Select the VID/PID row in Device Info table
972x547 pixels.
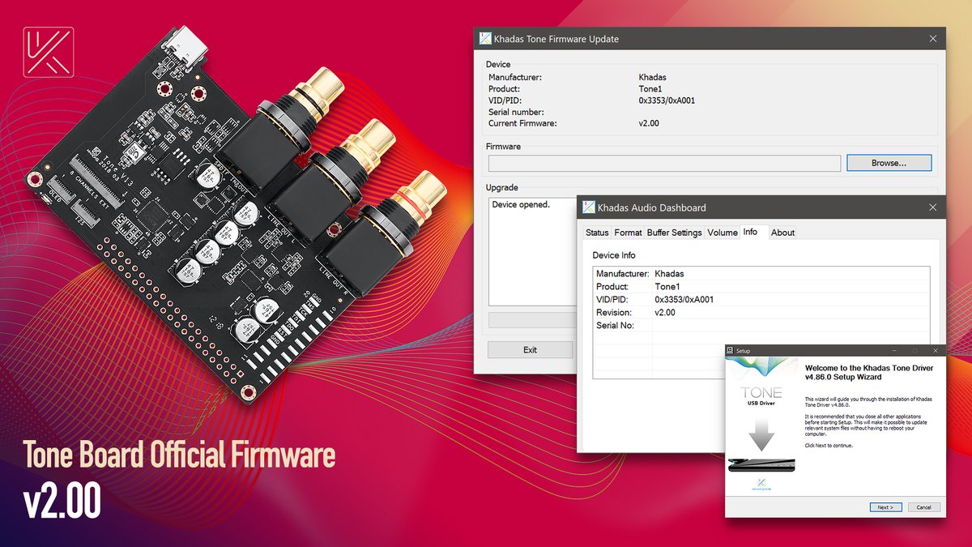(761, 300)
